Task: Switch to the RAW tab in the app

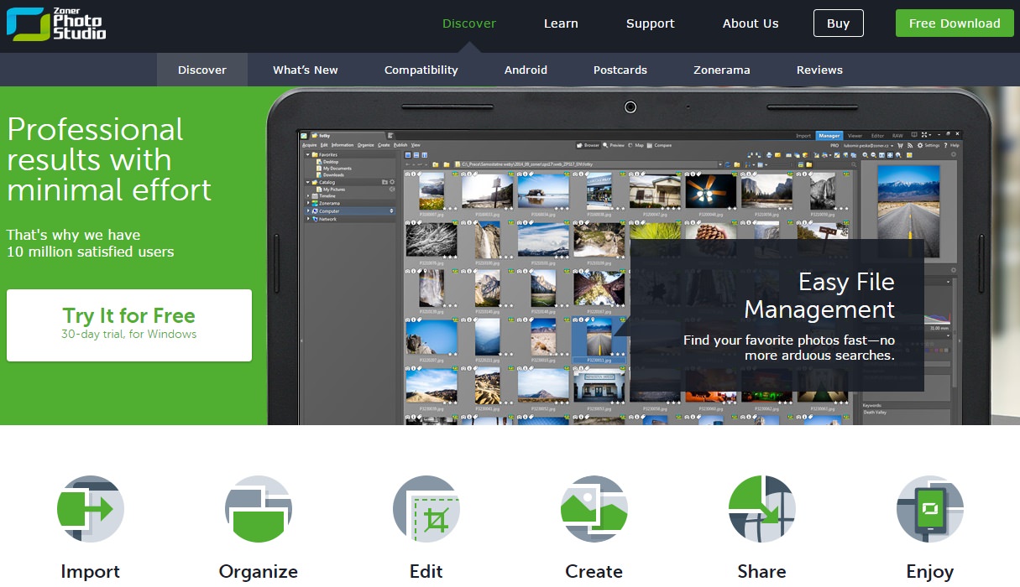Action: 897,135
